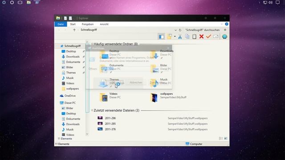Click the Schnellzugriff address bar path
This screenshot has width=285, height=160.
coord(89,30)
